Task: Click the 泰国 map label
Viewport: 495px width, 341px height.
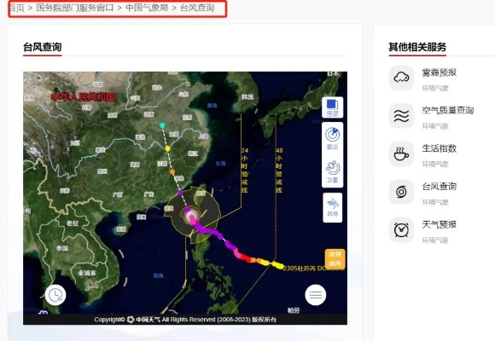Action: pyautogui.click(x=62, y=248)
